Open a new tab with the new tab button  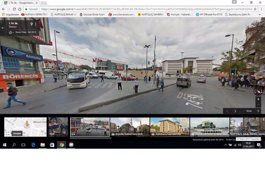(x=44, y=3)
